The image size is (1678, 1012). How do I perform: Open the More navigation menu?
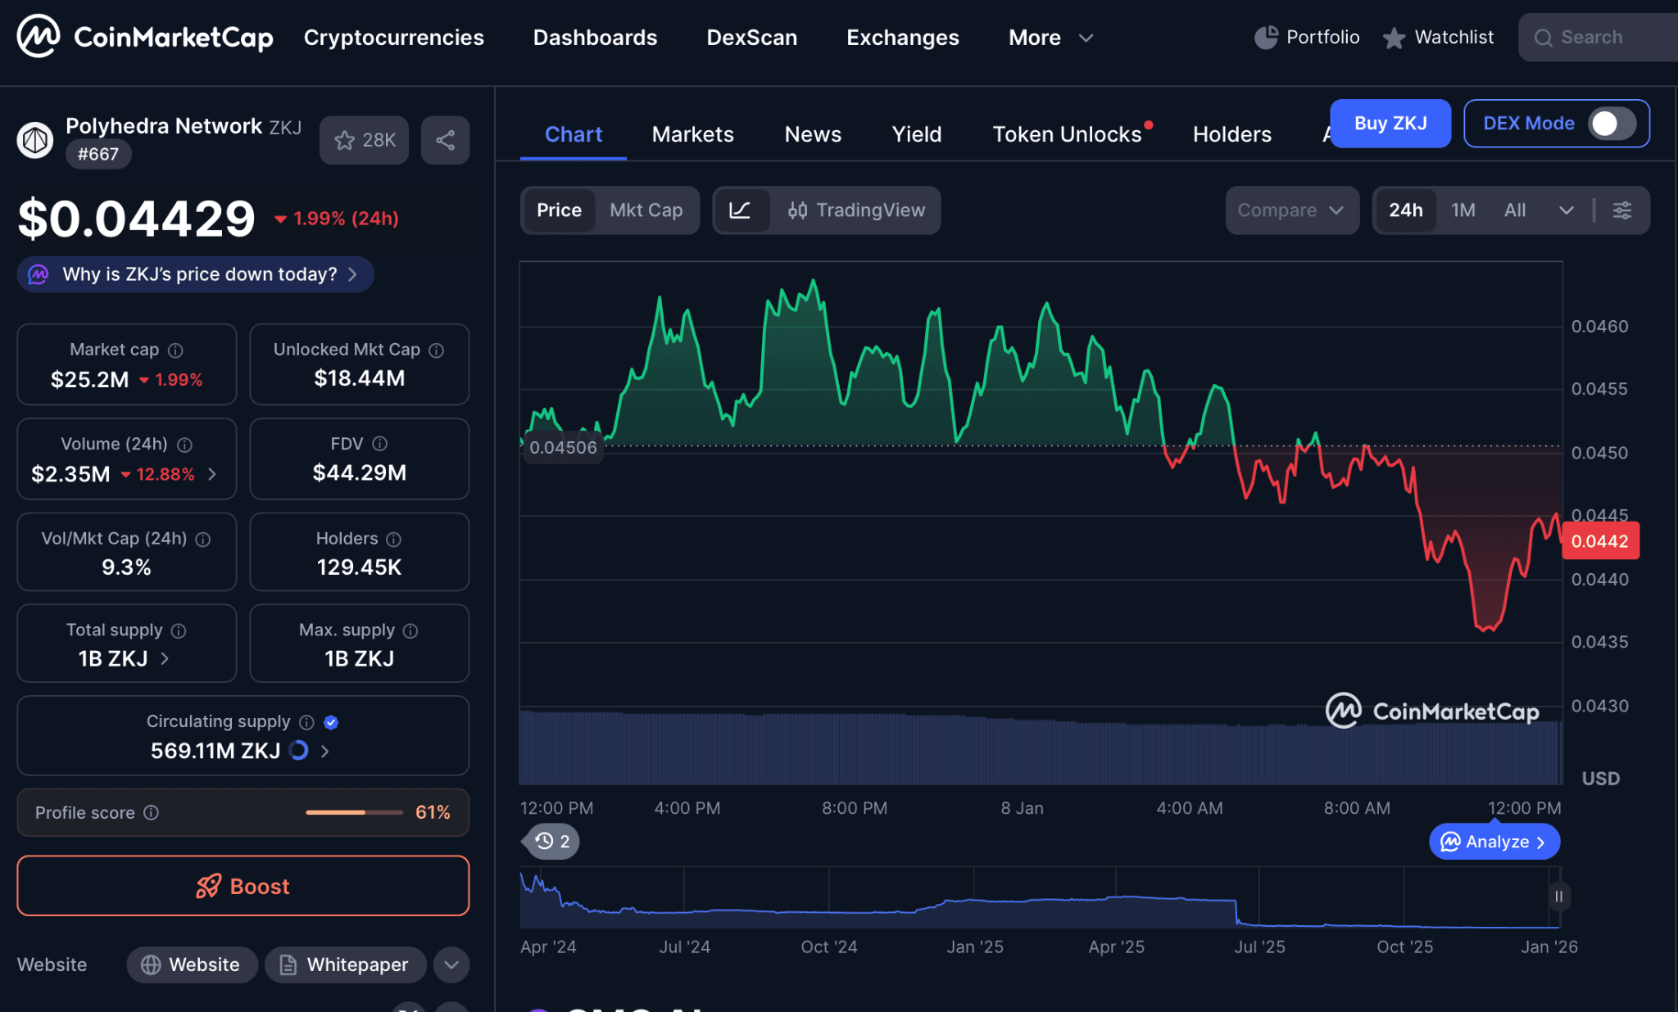(1051, 37)
